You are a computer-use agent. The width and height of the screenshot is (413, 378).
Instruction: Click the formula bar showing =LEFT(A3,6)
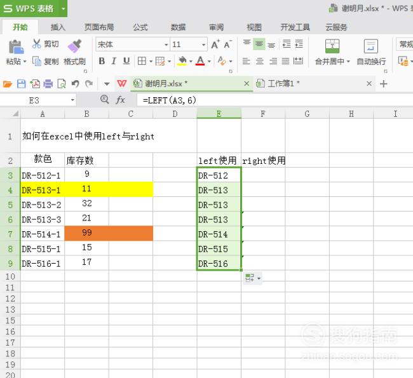tap(254, 100)
